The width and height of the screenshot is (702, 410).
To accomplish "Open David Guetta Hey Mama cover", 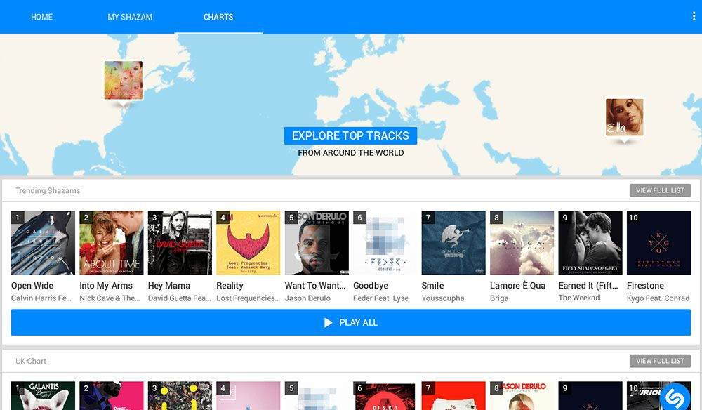I will pyautogui.click(x=180, y=243).
